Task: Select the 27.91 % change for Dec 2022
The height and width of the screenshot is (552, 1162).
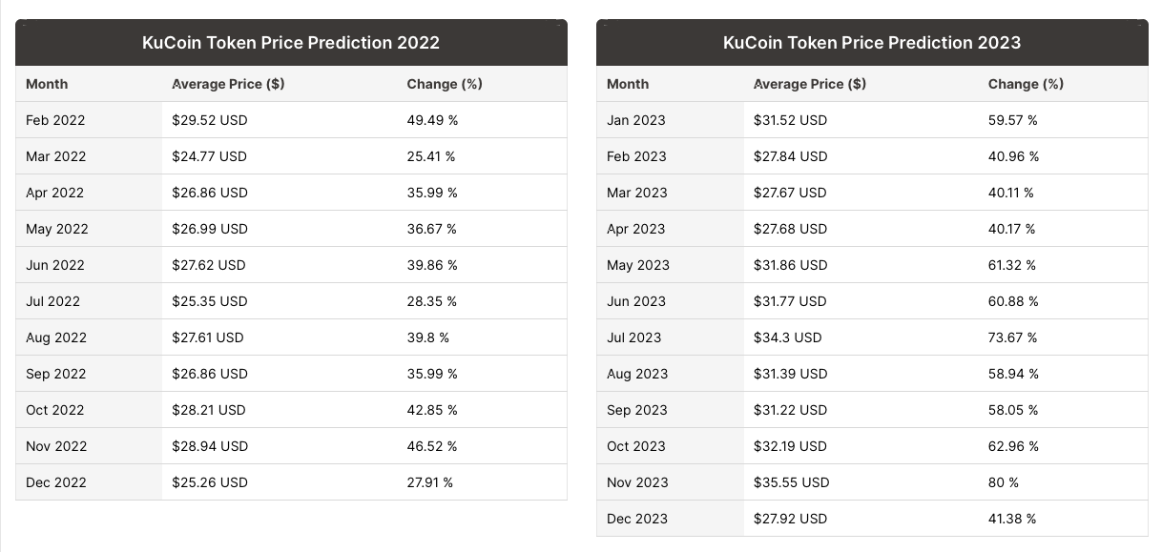Action: [430, 482]
